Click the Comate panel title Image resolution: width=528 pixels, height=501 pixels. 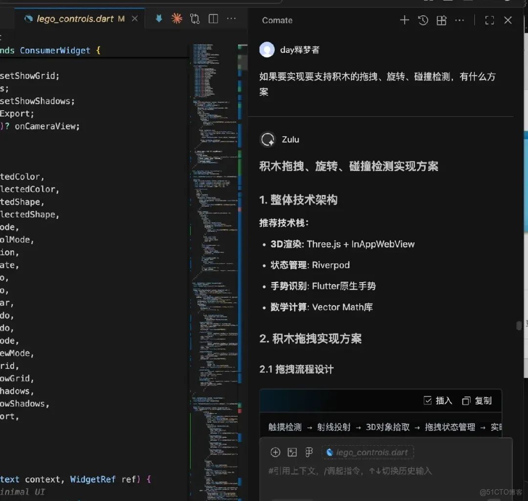click(277, 20)
